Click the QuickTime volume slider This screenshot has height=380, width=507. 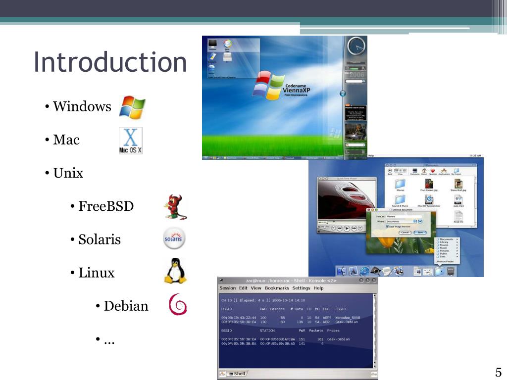[324, 227]
